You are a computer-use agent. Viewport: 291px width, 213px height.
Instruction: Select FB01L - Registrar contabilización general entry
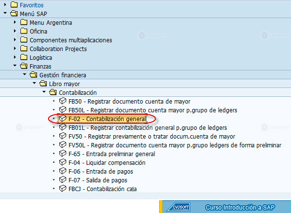point(148,127)
